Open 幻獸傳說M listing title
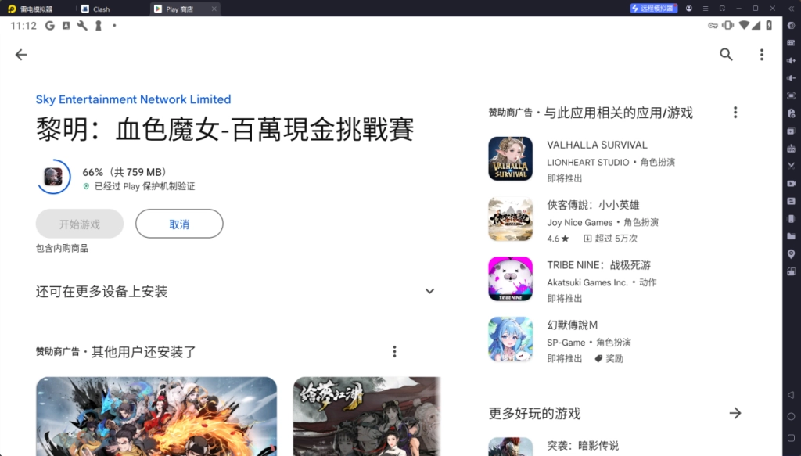Image resolution: width=801 pixels, height=456 pixels. pos(572,325)
